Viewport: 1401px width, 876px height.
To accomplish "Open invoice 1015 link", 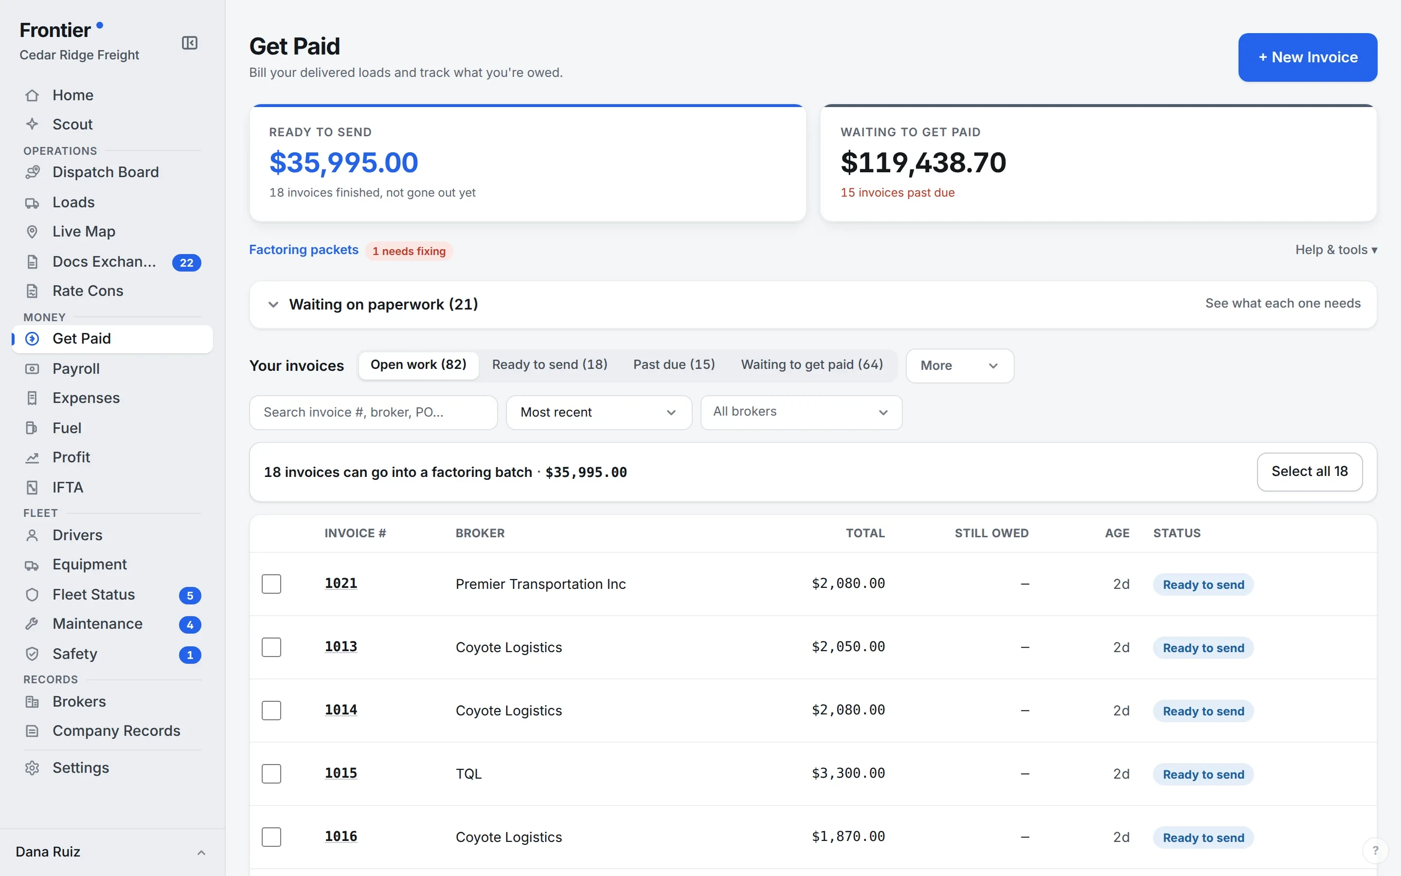I will point(341,773).
